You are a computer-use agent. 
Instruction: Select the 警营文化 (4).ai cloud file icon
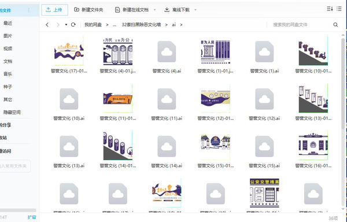[167, 51]
